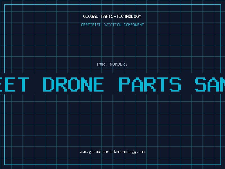Click the cut-off SAM text on the right

210,84
